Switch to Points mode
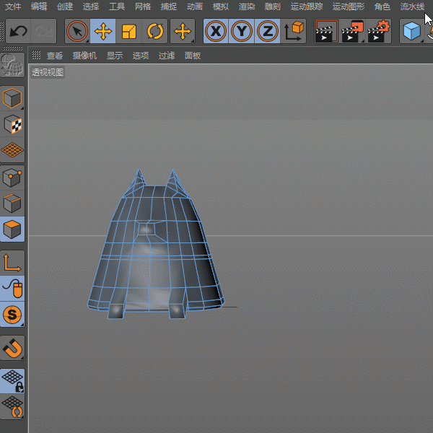Image resolution: width=433 pixels, height=433 pixels. [x=12, y=178]
